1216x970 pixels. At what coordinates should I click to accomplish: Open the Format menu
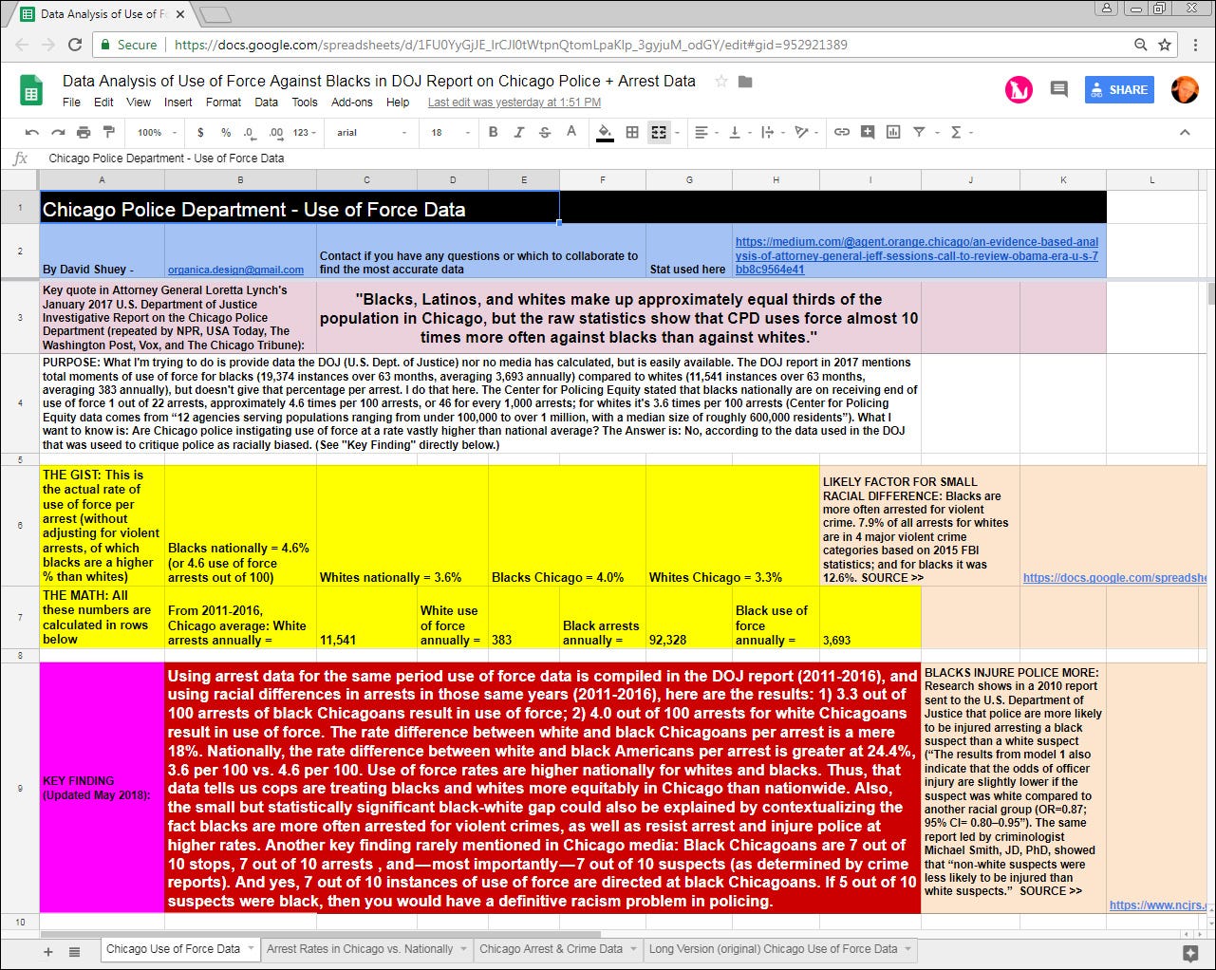click(x=223, y=103)
